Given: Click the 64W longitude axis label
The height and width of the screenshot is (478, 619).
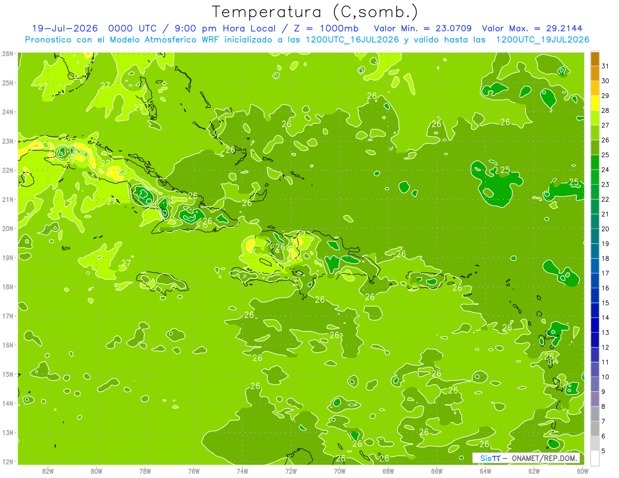Looking at the screenshot, I should [x=485, y=471].
